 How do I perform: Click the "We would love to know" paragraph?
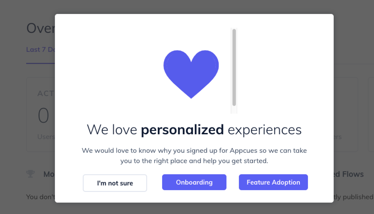pos(194,156)
